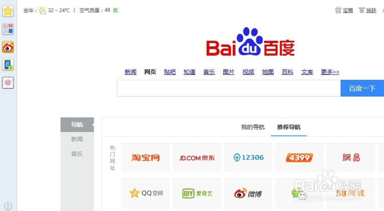Select 音乐 in the left category menu
The height and width of the screenshot is (211, 384).
[77, 154]
